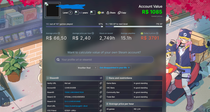Screen dimensions: 210x112
Task: Click the VAC Bans status cell
Action: pos(147,88)
